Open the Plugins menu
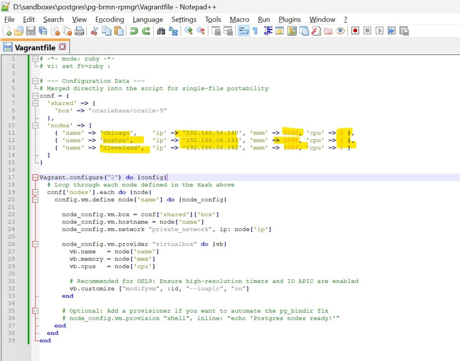The height and width of the screenshot is (361, 460). pos(290,19)
